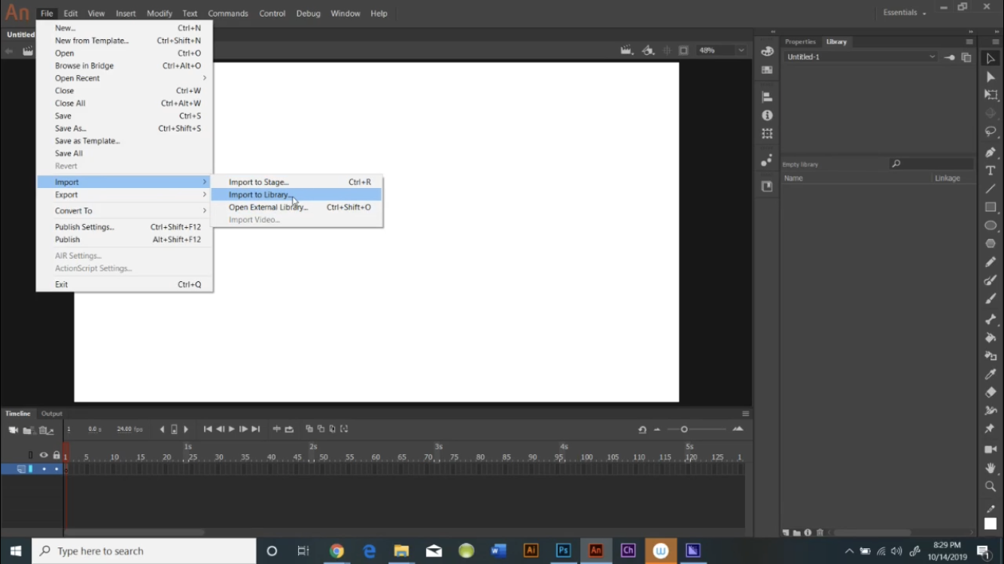Play the timeline animation
This screenshot has width=1004, height=564.
(231, 429)
